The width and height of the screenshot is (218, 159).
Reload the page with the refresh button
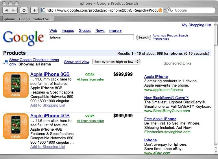point(24,10)
